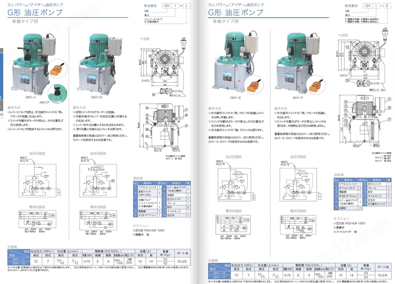Click the "GH1-F" caption under the pump photo
Viewport: 395px width, 284px height.
click(x=298, y=98)
